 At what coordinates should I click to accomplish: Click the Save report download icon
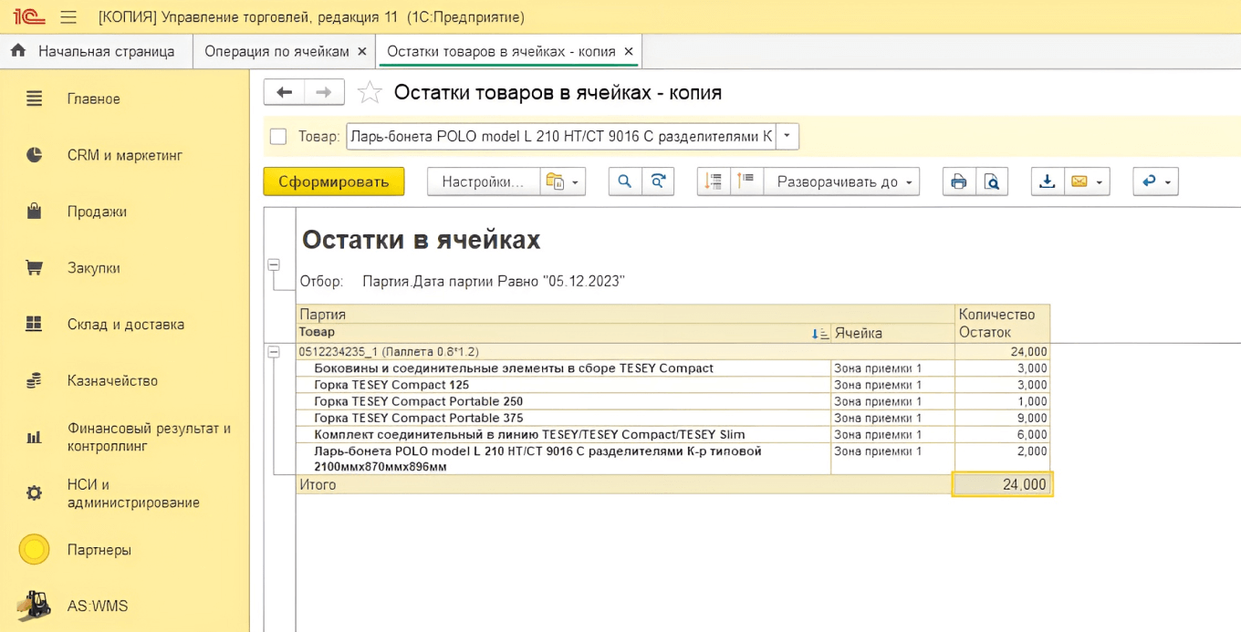point(1047,181)
